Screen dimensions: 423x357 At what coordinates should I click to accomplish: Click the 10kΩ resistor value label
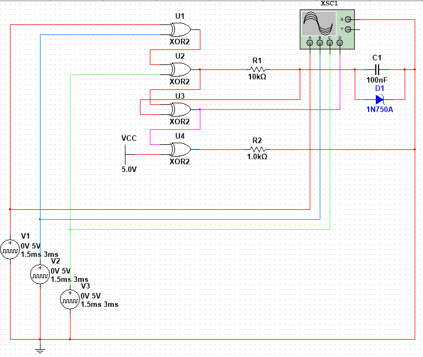[257, 77]
